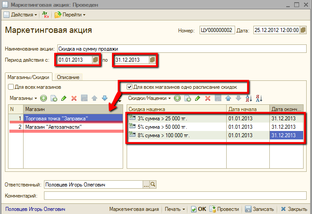Add a new discount with green plus icon
The height and width of the screenshot is (214, 312).
[x=177, y=98]
